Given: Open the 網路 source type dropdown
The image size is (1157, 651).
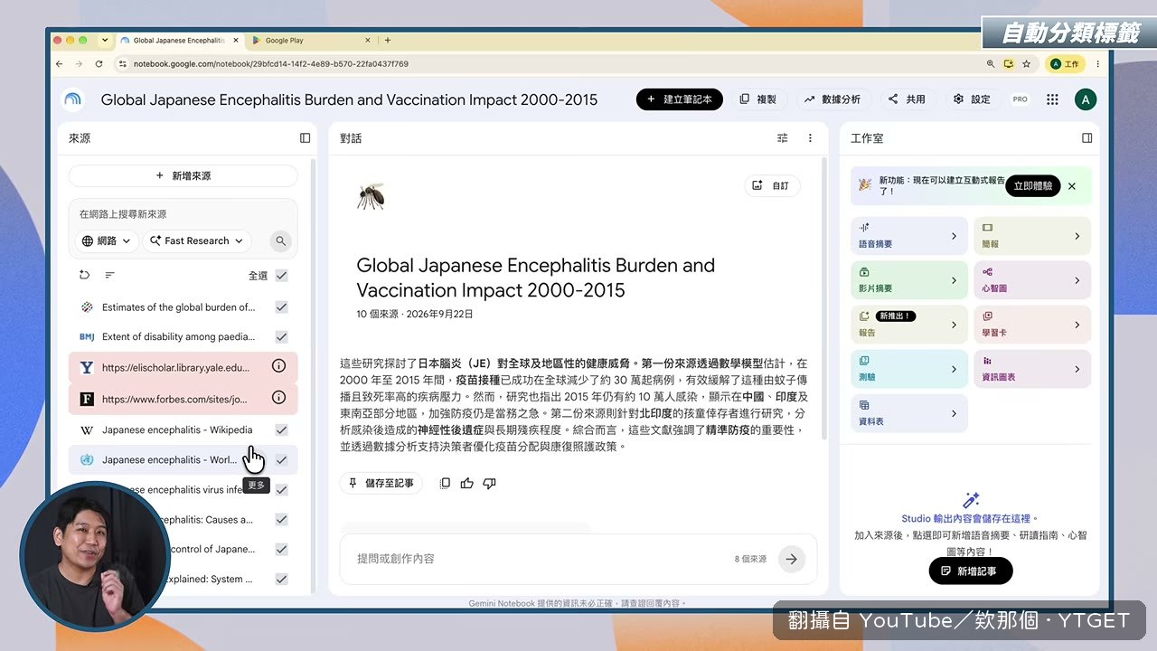Looking at the screenshot, I should (107, 241).
